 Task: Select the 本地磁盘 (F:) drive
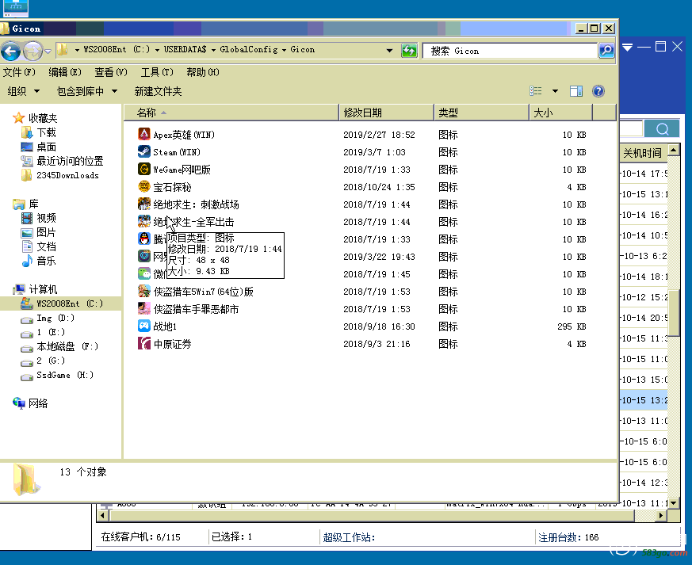click(59, 346)
